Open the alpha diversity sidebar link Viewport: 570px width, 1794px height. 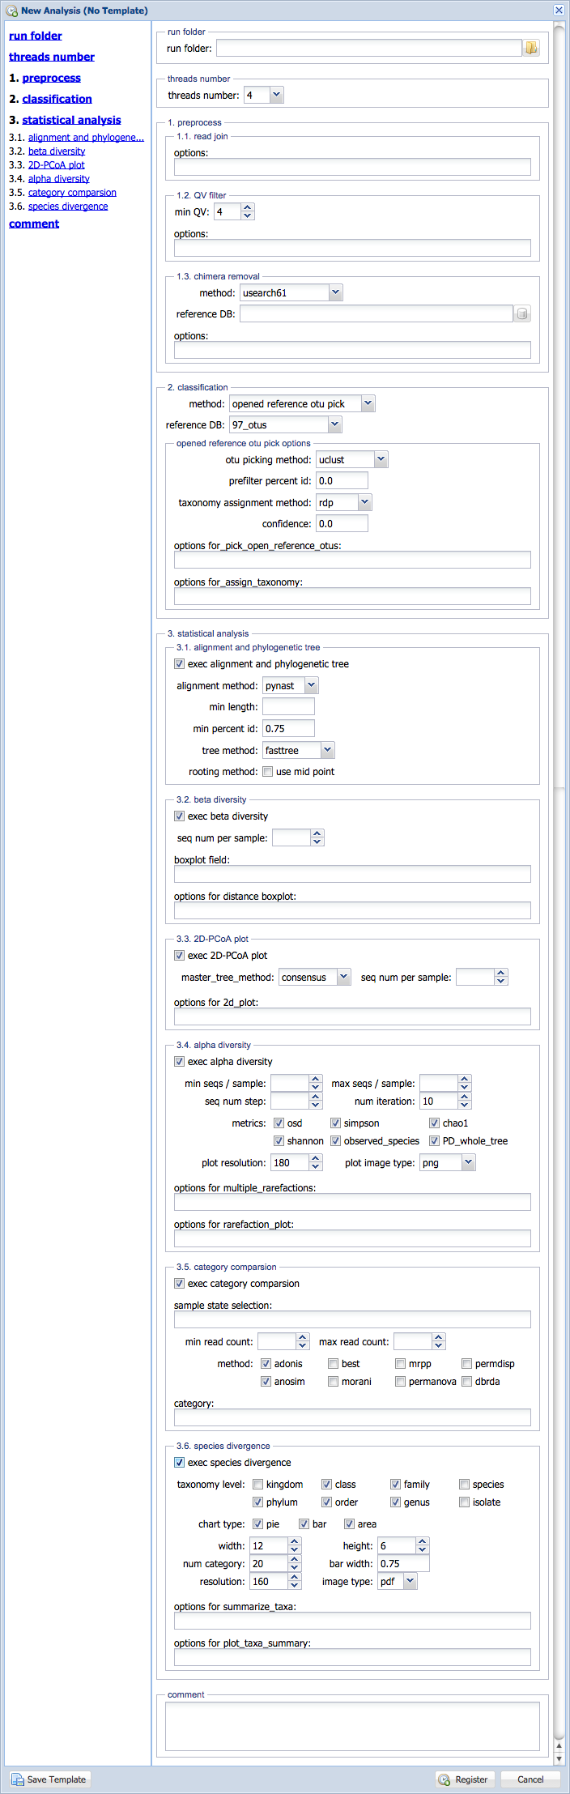pos(59,179)
